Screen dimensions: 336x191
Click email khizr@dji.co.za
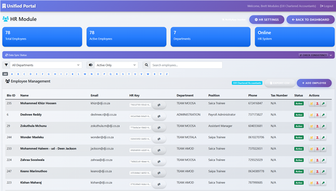tap(100, 103)
